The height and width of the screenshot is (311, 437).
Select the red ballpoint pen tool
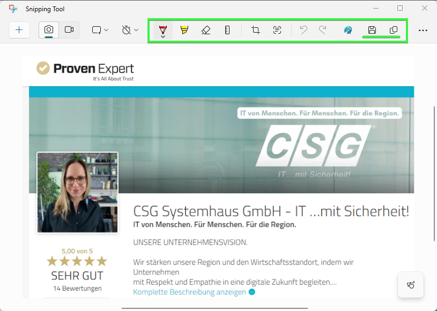coord(163,29)
